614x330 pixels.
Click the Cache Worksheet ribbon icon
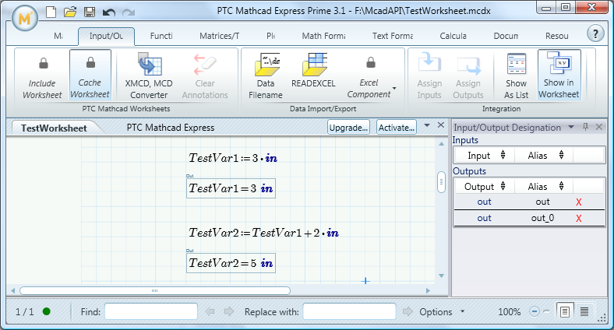(x=90, y=62)
